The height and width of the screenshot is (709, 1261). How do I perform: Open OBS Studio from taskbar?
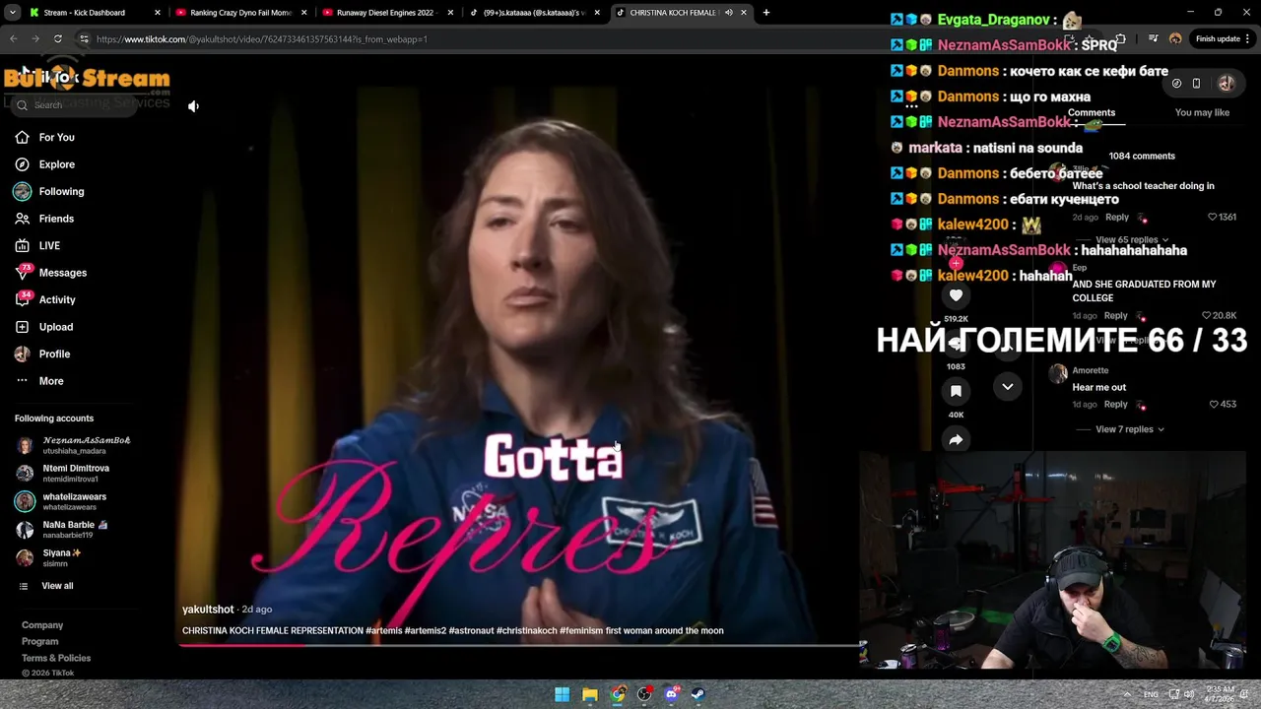(x=644, y=694)
